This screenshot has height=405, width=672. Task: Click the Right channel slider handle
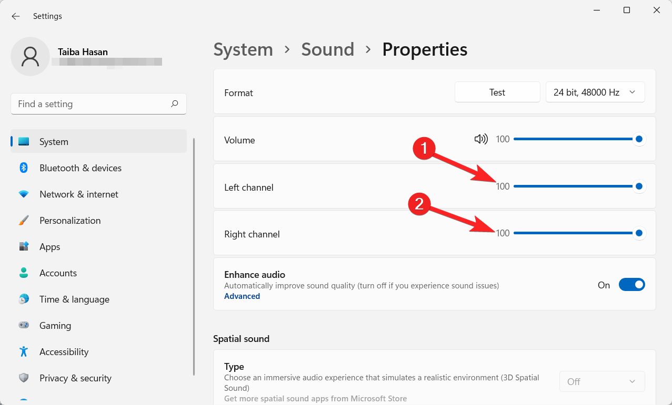click(x=639, y=233)
